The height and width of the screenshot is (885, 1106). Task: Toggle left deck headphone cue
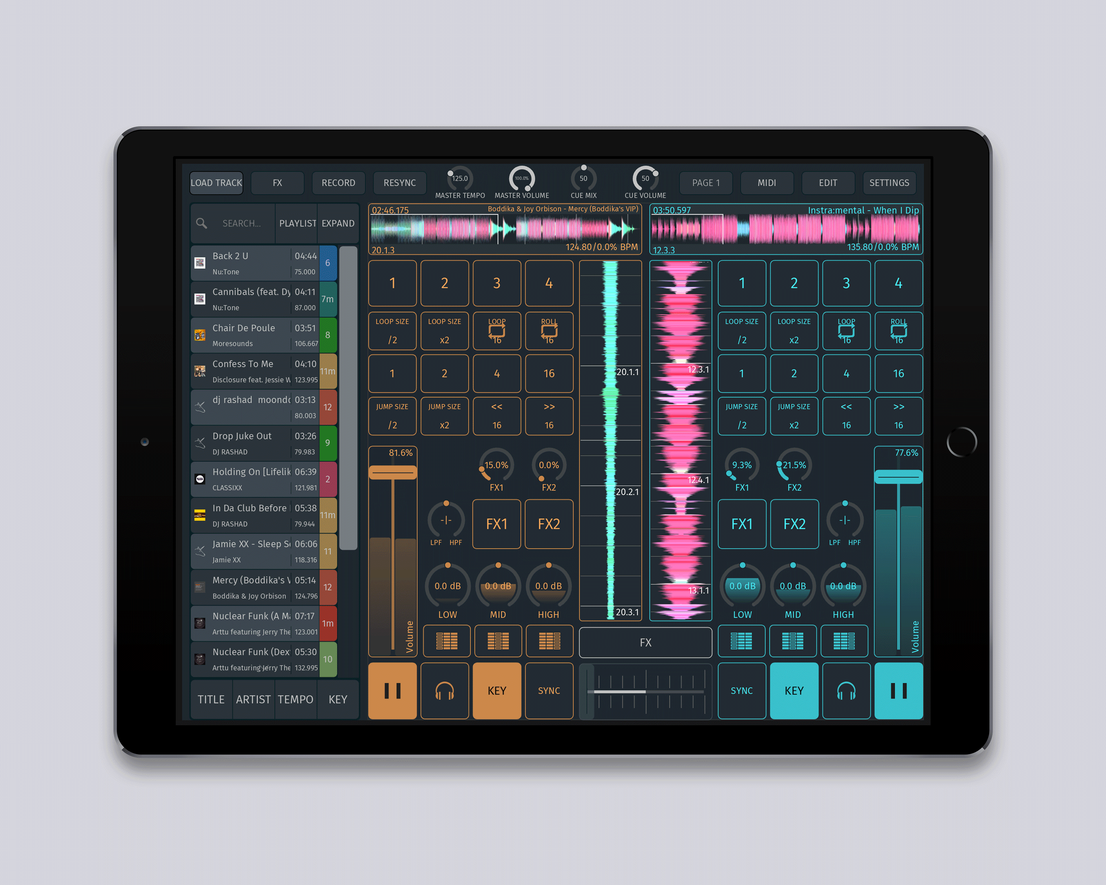click(x=445, y=690)
